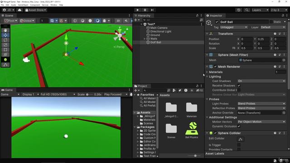Screen dimensions: 290x163
Task: Open Cast Shadows dropdown
Action: pyautogui.click(x=261, y=81)
